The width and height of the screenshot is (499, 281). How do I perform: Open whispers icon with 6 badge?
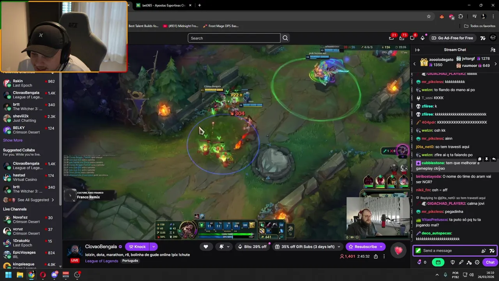pos(412,38)
